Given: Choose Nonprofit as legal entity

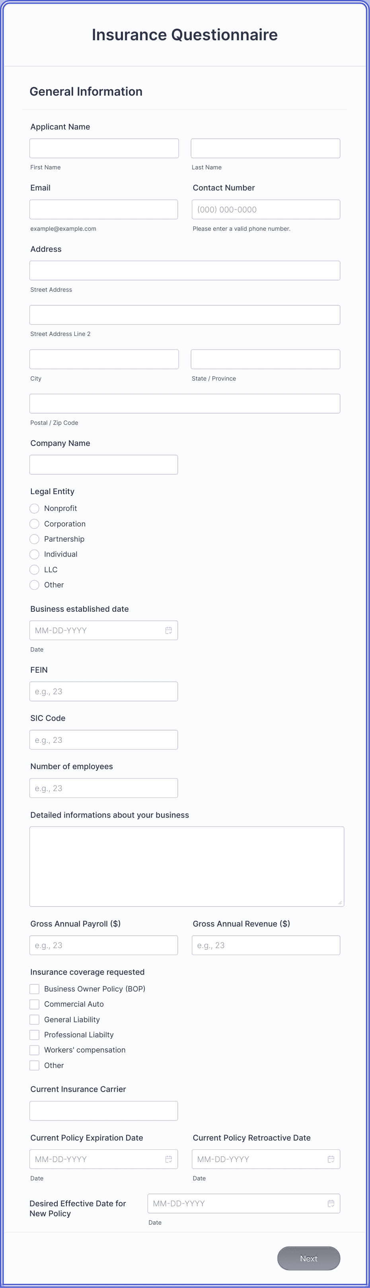Looking at the screenshot, I should [34, 508].
